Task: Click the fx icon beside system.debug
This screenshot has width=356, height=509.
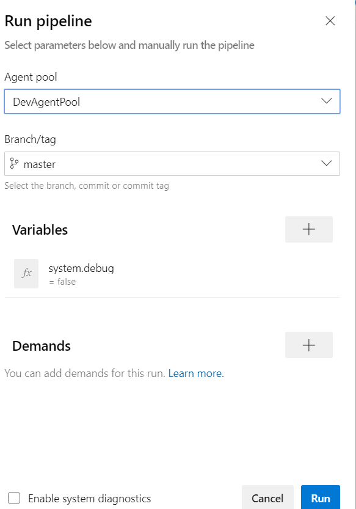Action: [x=26, y=273]
